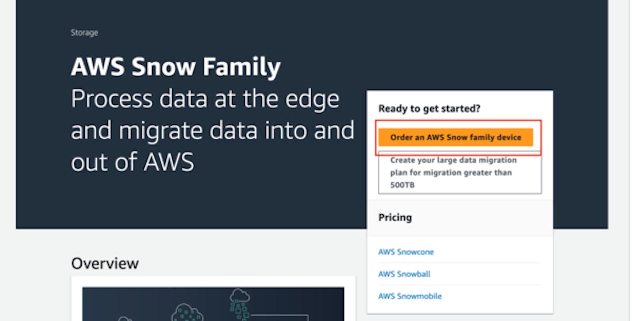Click the AWS Snow Family page title
Viewport: 632px width, 321px height.
tap(176, 66)
